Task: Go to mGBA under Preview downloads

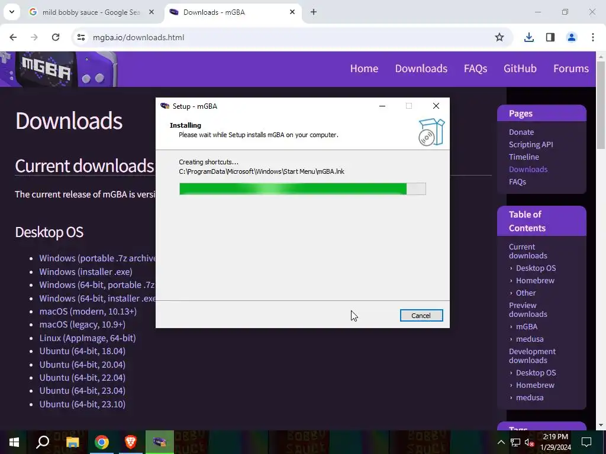Action: (526, 326)
